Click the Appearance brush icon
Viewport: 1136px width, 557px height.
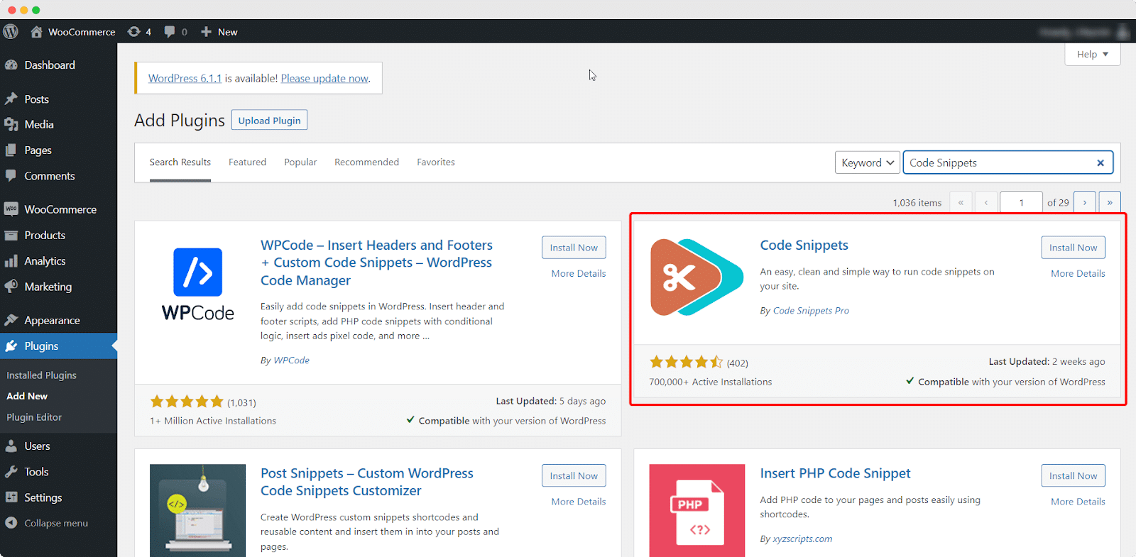(x=11, y=320)
